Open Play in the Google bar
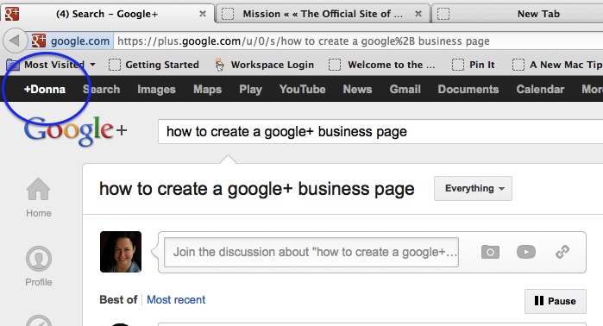Screen dimensions: 603x326 [251, 89]
